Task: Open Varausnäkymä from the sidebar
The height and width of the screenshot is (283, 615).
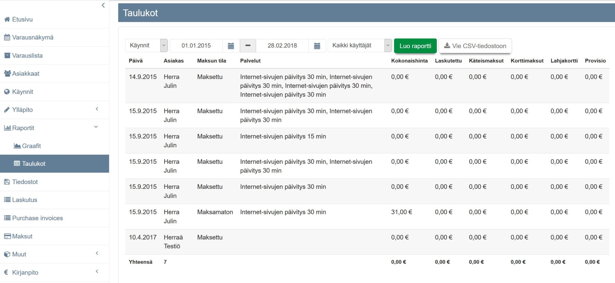Action: 33,37
